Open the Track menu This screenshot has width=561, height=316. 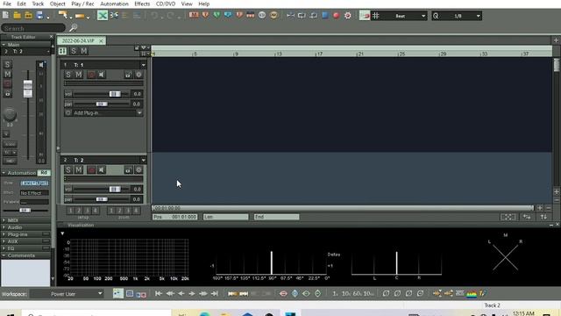tap(38, 4)
